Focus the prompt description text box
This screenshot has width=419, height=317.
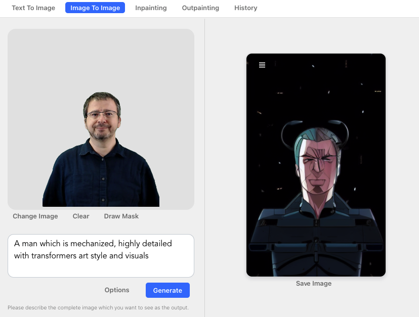point(101,255)
